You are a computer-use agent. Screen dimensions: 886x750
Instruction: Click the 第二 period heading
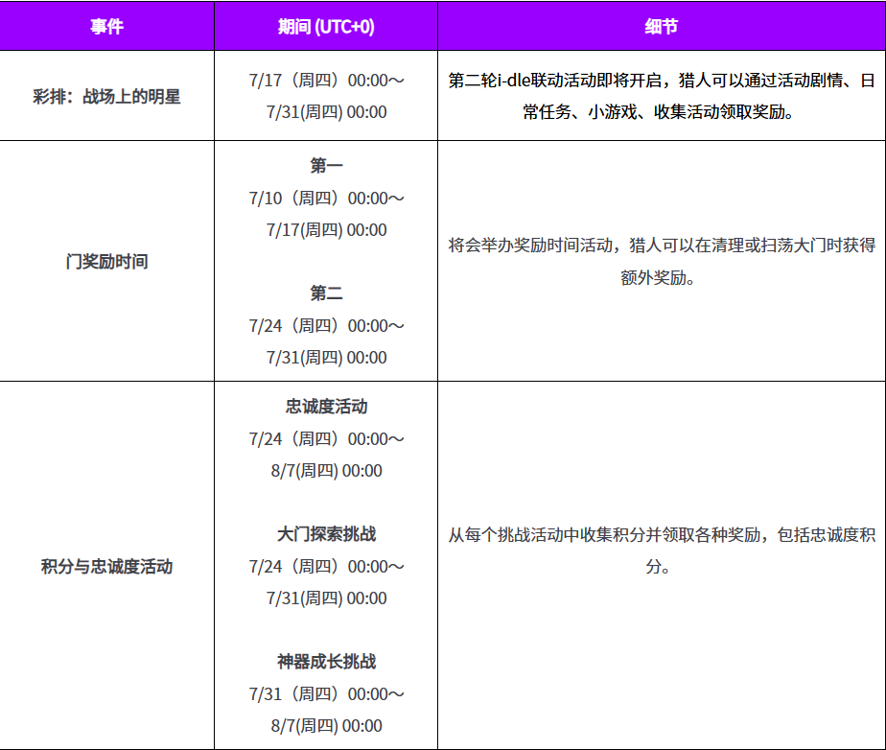click(326, 293)
